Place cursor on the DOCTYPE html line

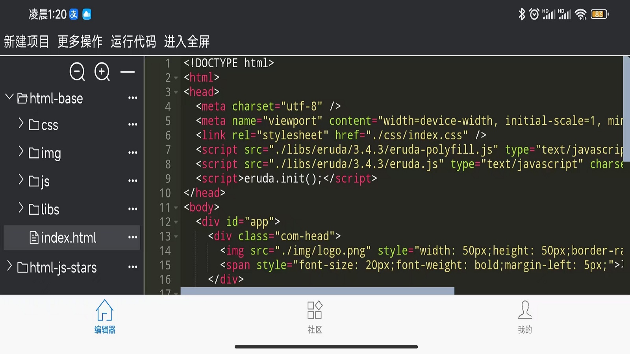pos(229,63)
